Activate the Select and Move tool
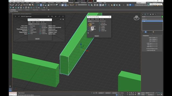The width and height of the screenshot is (172, 96). 41,5
